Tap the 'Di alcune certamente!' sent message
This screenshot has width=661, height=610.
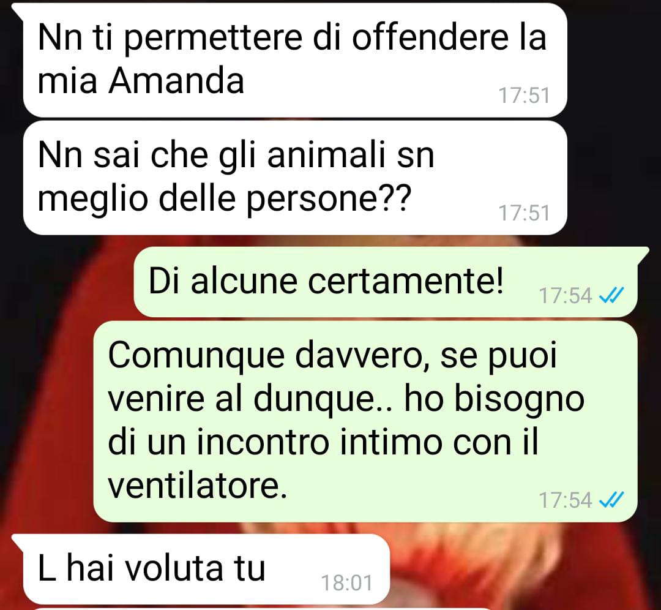(x=386, y=282)
